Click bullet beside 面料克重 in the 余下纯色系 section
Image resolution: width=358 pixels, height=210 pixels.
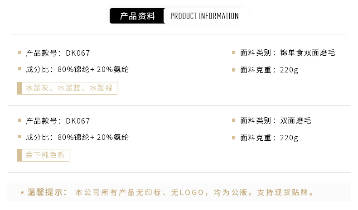(x=233, y=137)
